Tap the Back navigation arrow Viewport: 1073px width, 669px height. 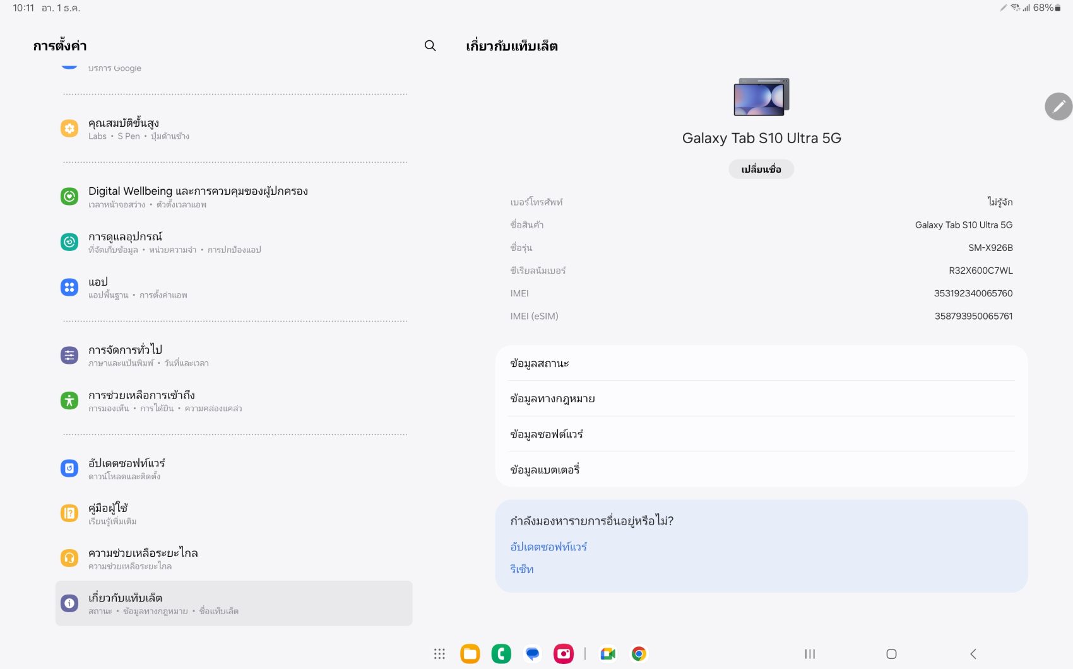click(x=973, y=654)
